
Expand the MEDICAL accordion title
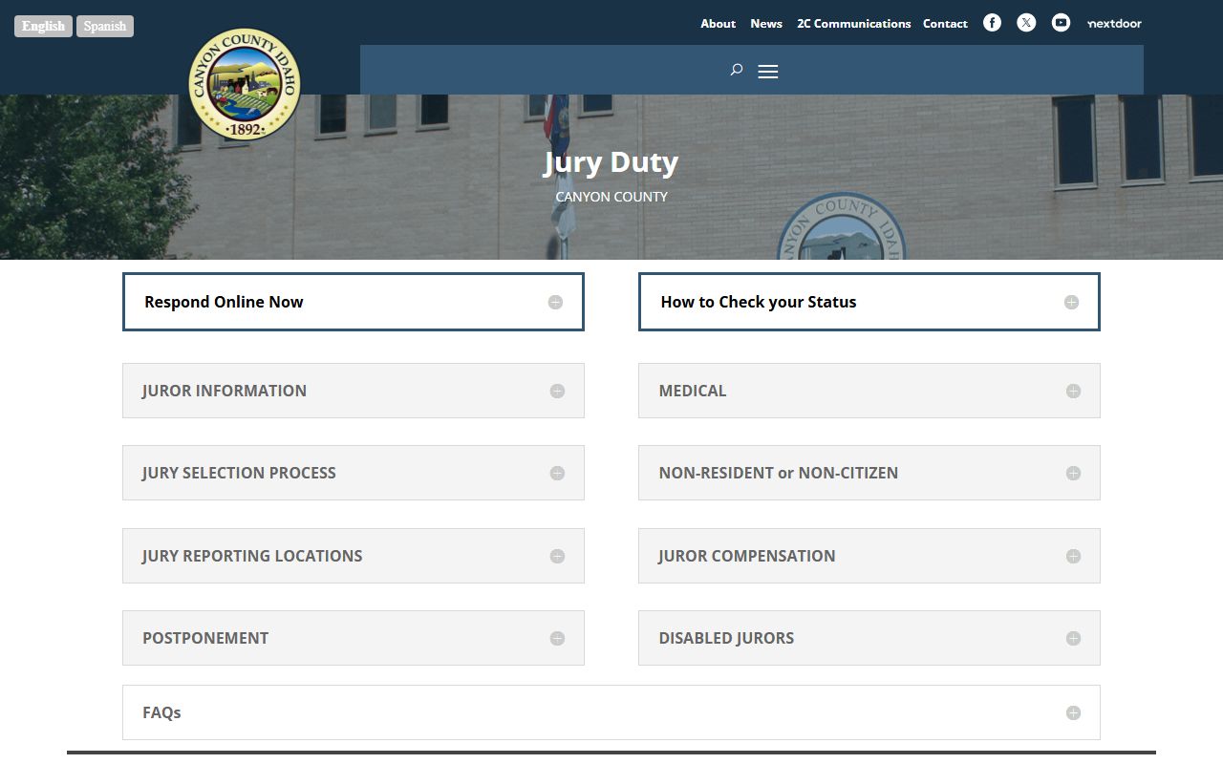coord(693,391)
